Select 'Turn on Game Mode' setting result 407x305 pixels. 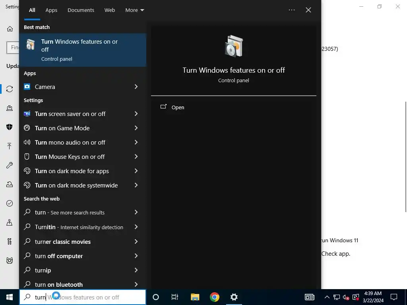pos(83,128)
